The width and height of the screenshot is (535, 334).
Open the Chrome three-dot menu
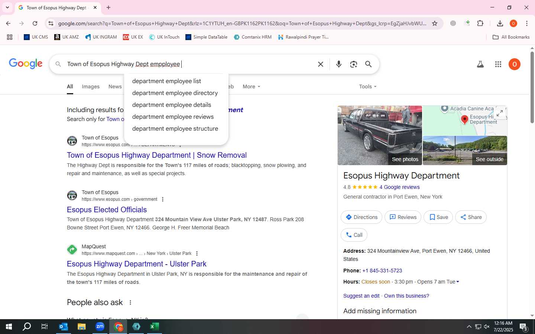(x=527, y=23)
